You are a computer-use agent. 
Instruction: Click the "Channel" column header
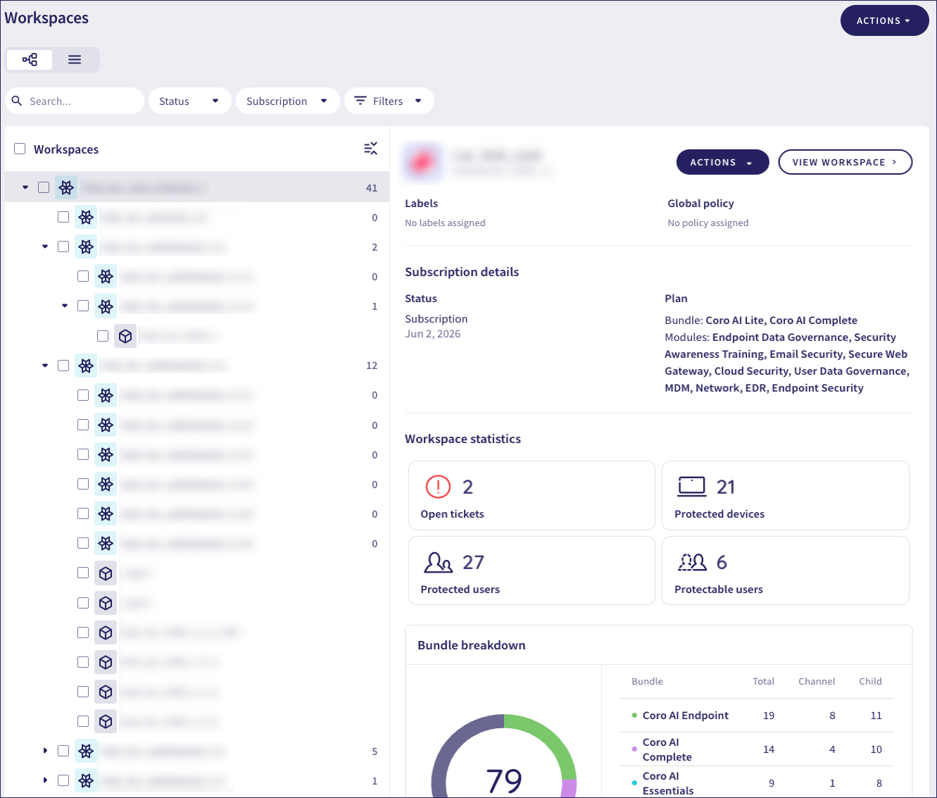coord(817,681)
